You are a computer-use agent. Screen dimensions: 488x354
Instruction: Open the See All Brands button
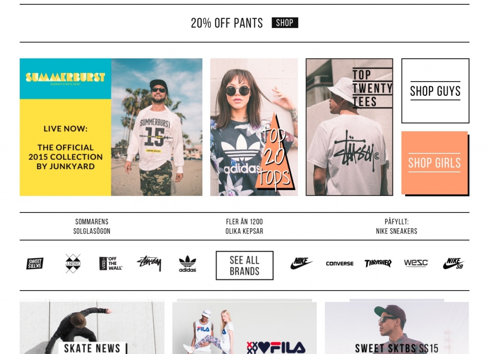click(x=244, y=265)
